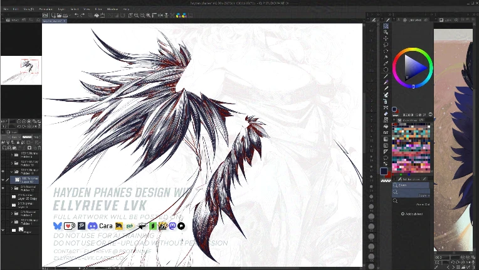Create new layer folder icon
This screenshot has width=479, height=270.
click(14, 148)
